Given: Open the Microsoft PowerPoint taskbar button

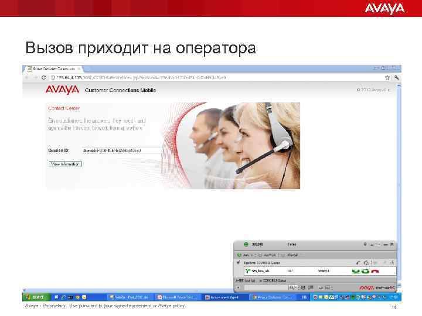Looking at the screenshot, I should tap(178, 297).
